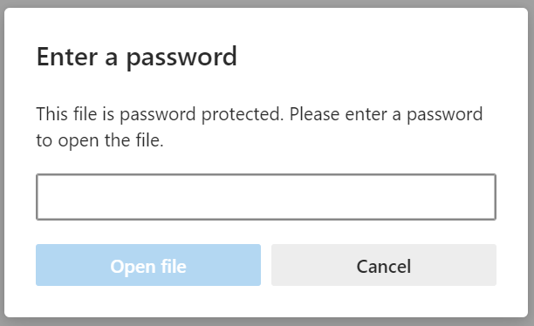Place cursor in the password box

click(x=266, y=197)
